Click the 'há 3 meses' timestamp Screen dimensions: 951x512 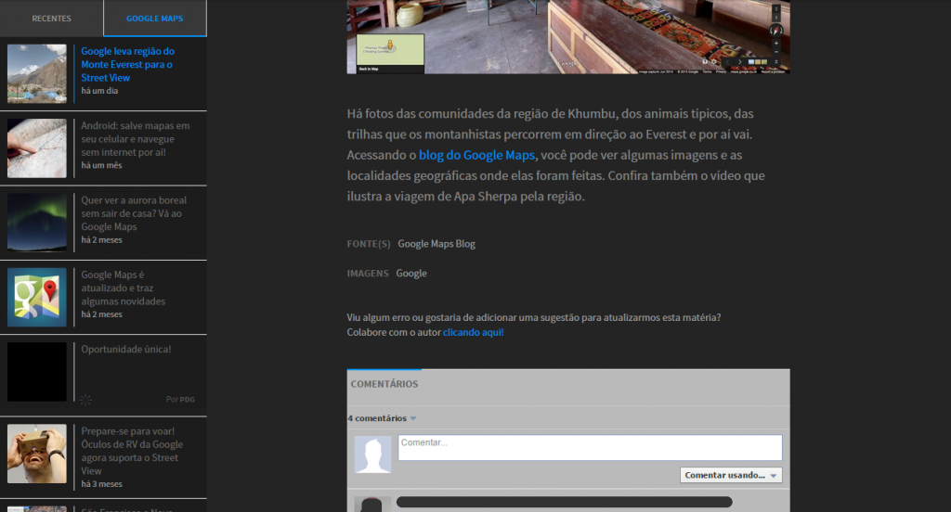click(x=101, y=484)
